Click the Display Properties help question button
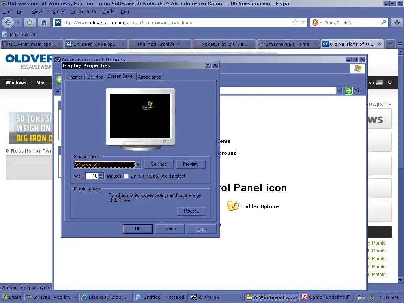The height and width of the screenshot is (303, 404). (208, 65)
